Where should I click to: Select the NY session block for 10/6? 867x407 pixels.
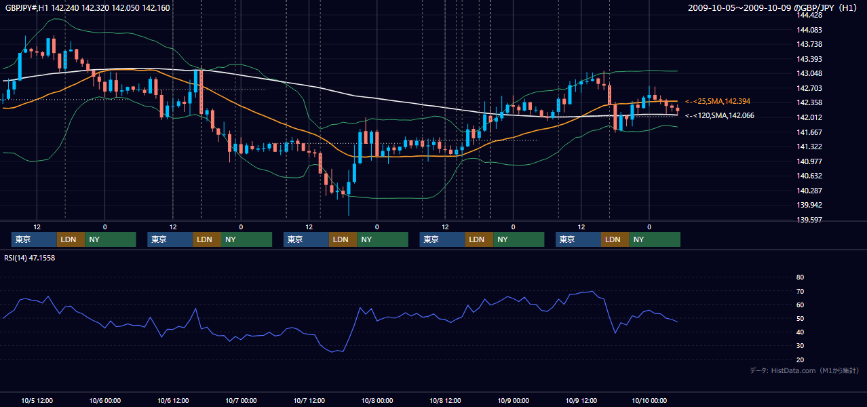point(246,239)
